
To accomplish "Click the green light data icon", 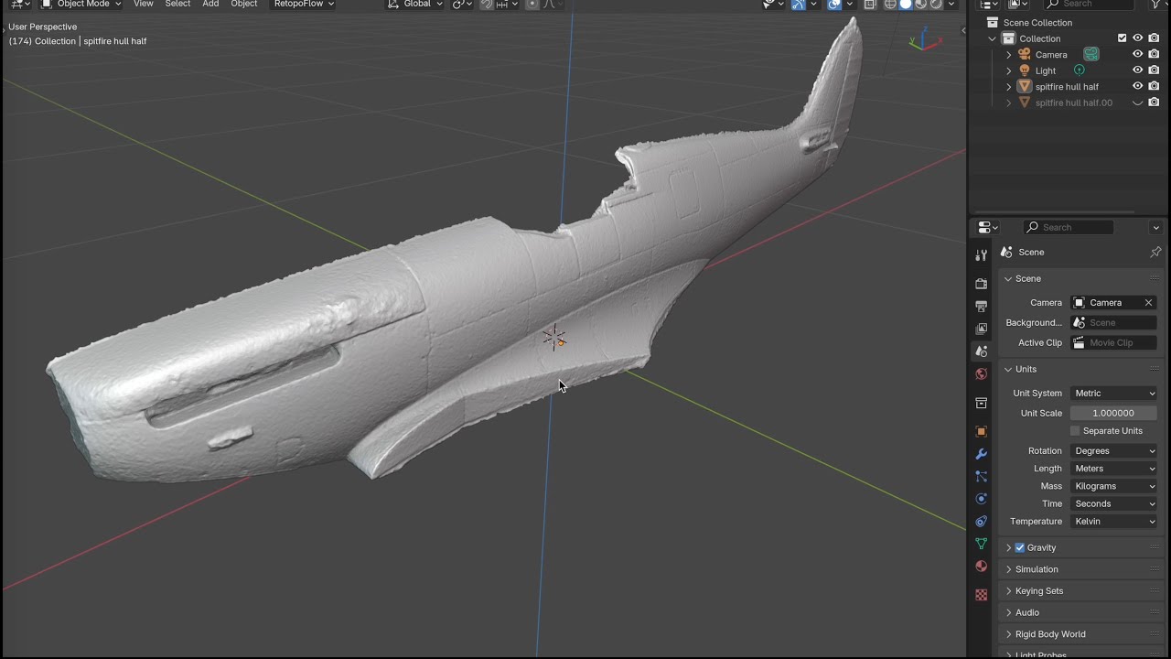I will pyautogui.click(x=1080, y=70).
